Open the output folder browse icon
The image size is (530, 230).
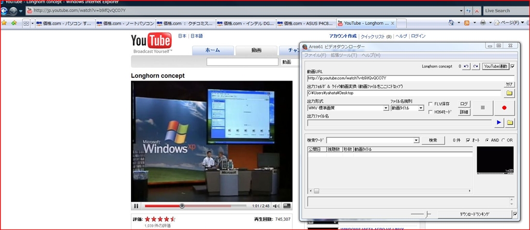[x=510, y=93]
